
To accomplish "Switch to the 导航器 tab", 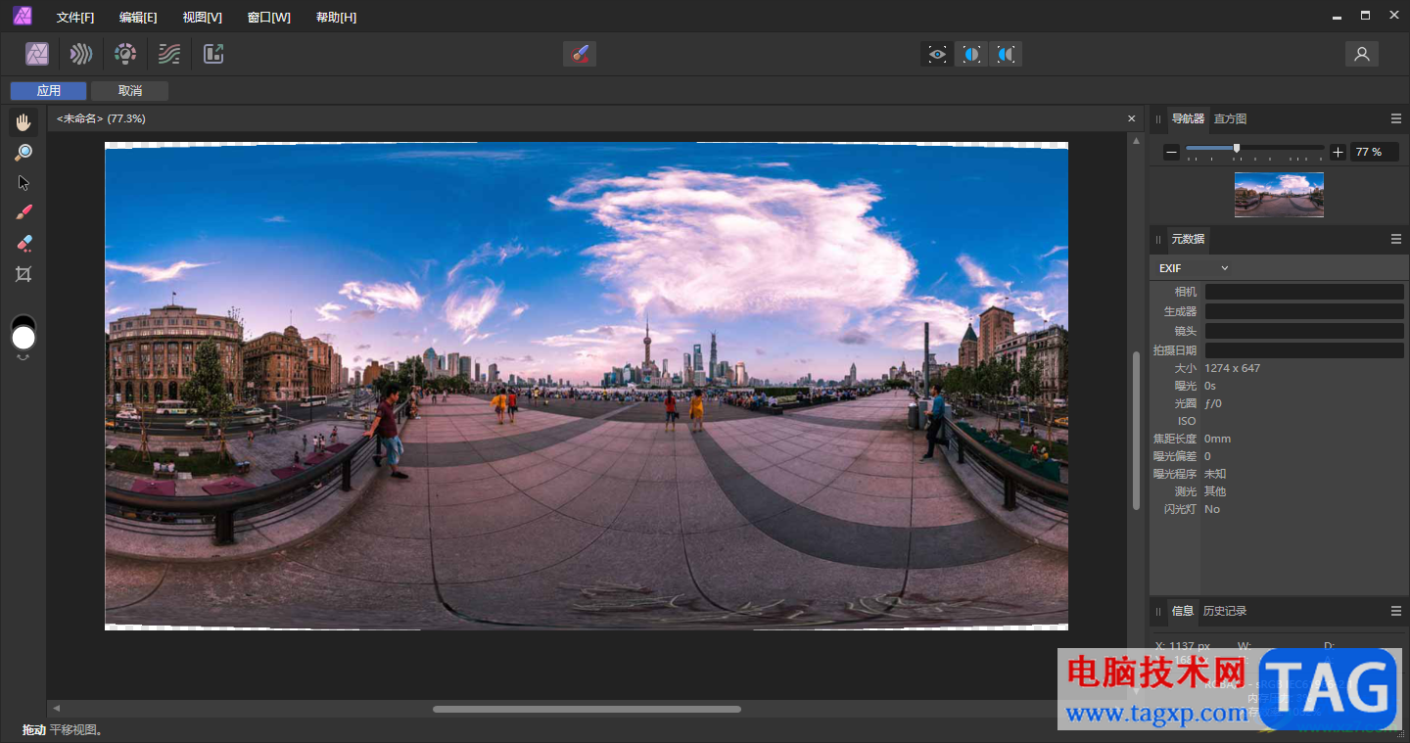I will [1188, 118].
